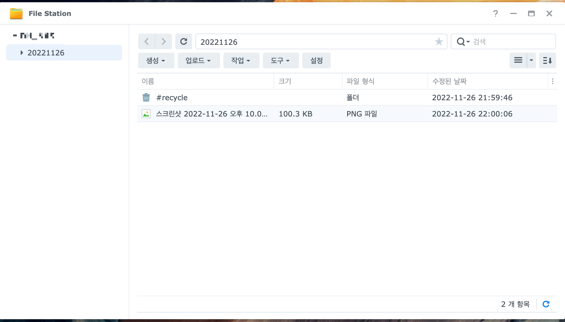Open the column options three-dot menu
The width and height of the screenshot is (565, 322).
tap(552, 81)
